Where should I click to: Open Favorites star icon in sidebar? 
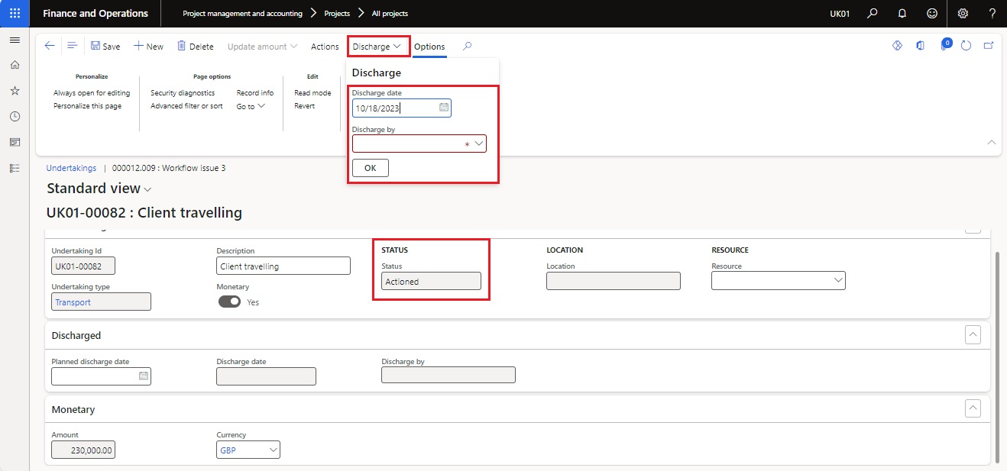point(15,90)
